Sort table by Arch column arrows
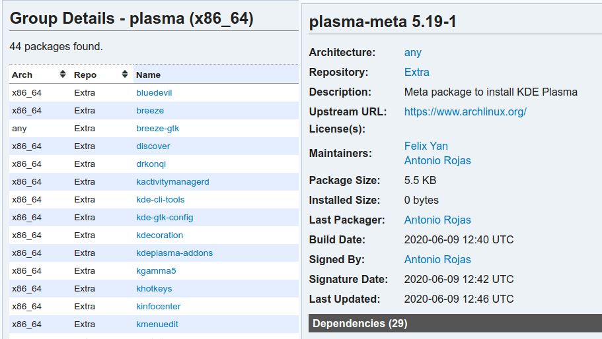 63,75
